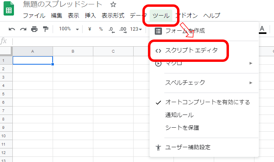Select row 5 header

[x=6, y=94]
